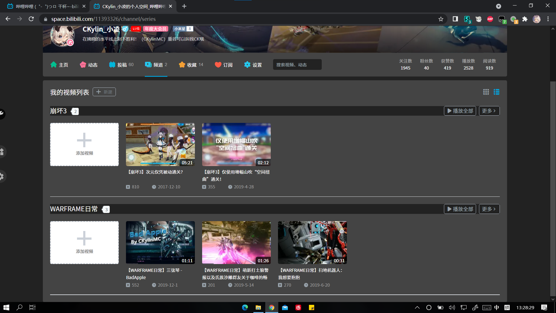Select the 主页 home icon tab

59,65
